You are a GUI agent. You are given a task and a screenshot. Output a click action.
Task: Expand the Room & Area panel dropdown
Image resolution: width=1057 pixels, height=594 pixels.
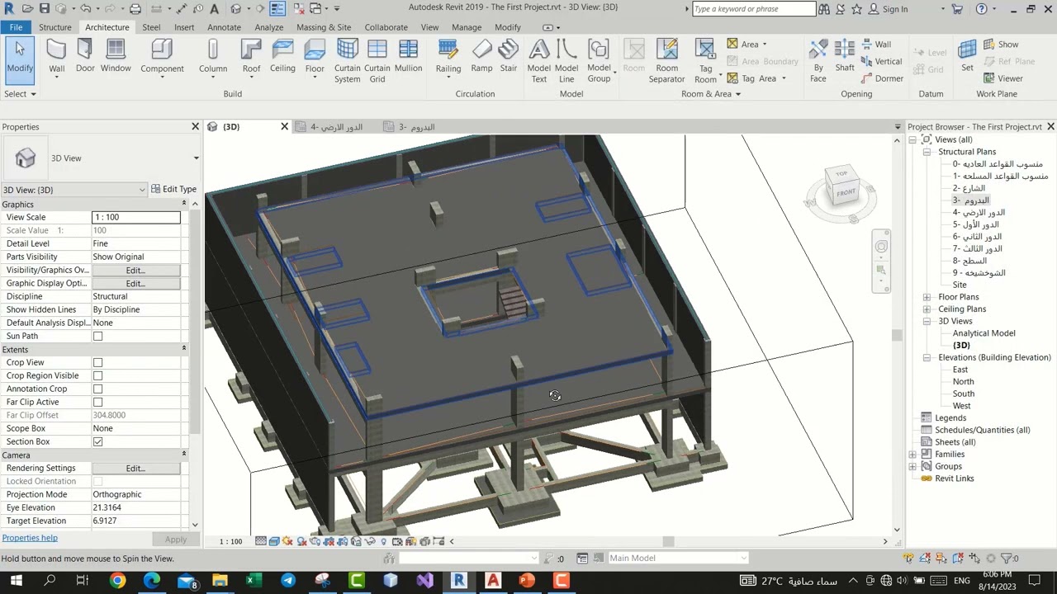click(x=711, y=94)
